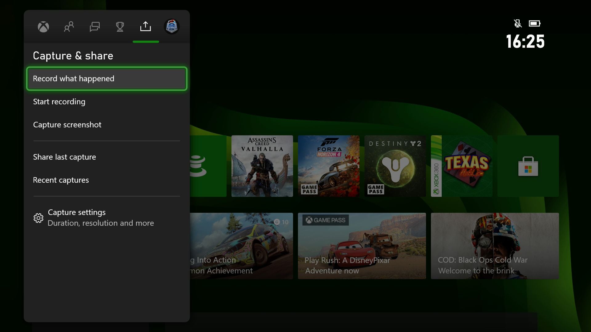Open Recent captures list
This screenshot has width=591, height=332.
61,180
